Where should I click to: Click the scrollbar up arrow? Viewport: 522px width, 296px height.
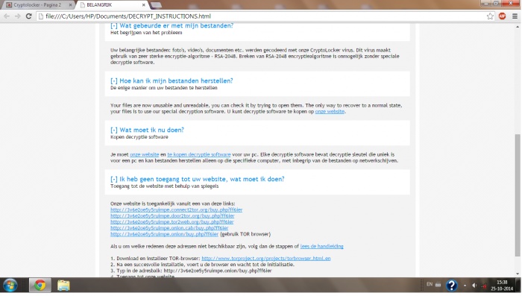[x=518, y=27]
